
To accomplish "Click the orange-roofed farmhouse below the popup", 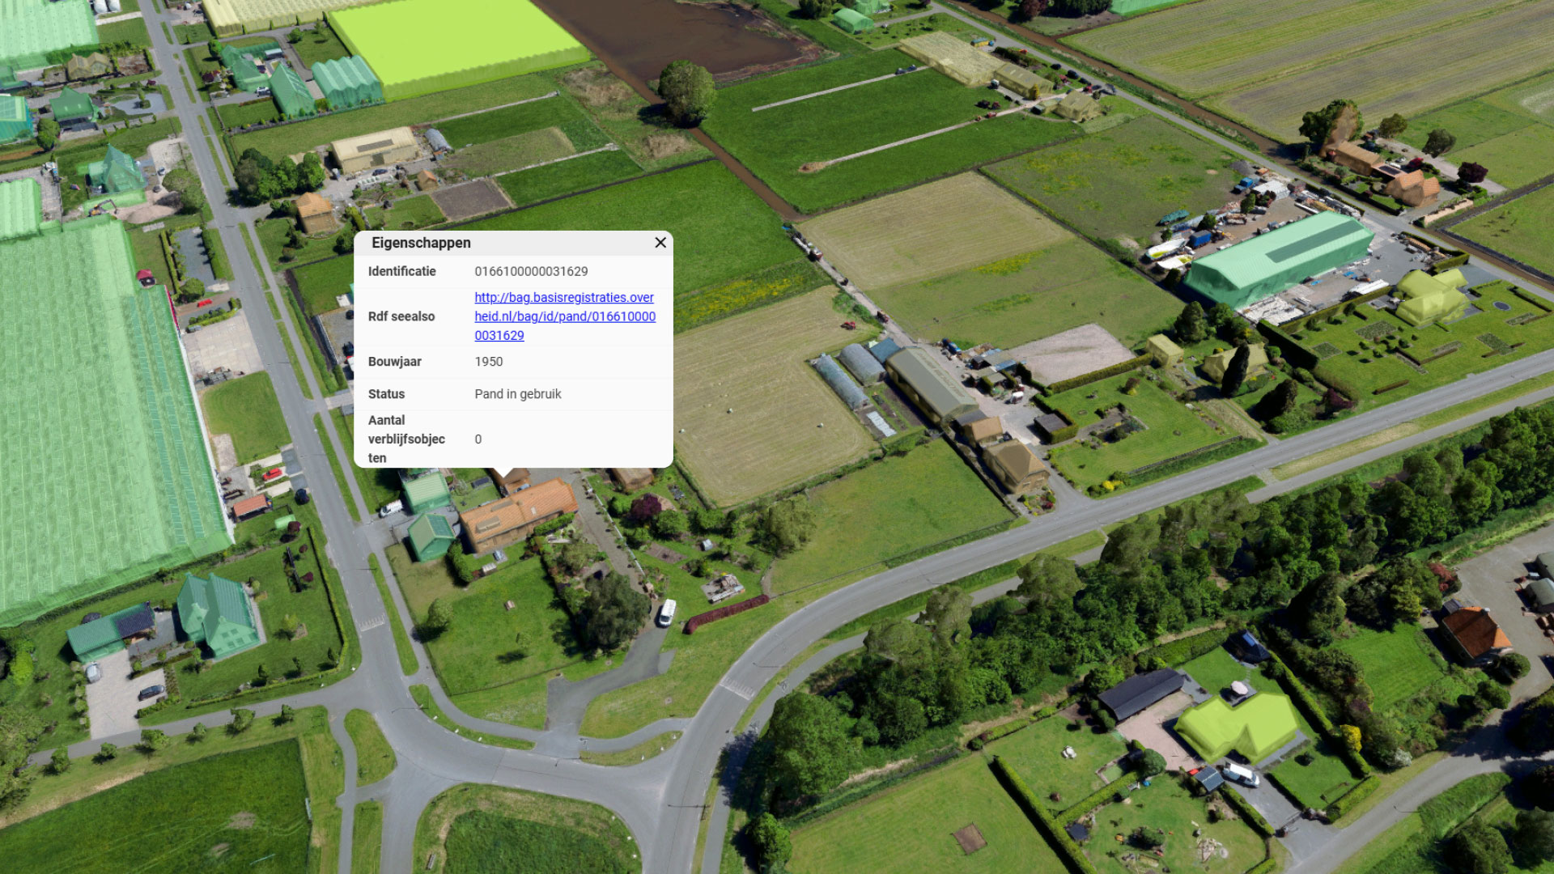I will point(518,515).
